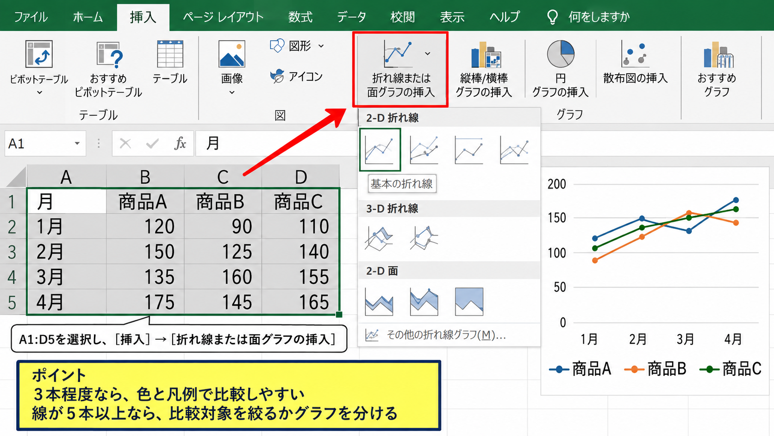Open the 校閲 ribbon tab

402,17
